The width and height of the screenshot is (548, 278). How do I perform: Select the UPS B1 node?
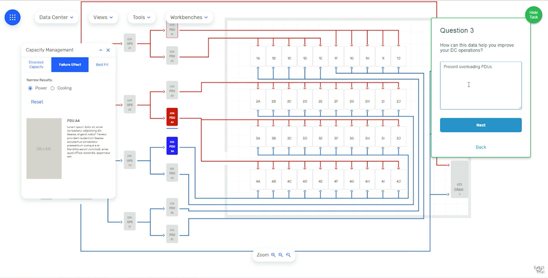pyautogui.click(x=130, y=221)
